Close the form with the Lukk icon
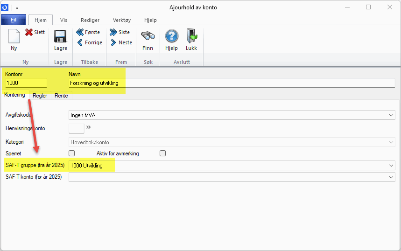Viewport: 401px width, 251px height. (191, 37)
